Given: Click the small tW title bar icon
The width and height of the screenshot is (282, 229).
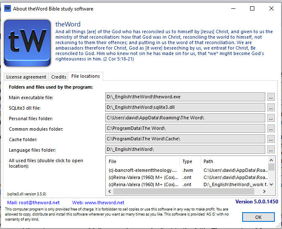Looking at the screenshot, I should [x=8, y=8].
